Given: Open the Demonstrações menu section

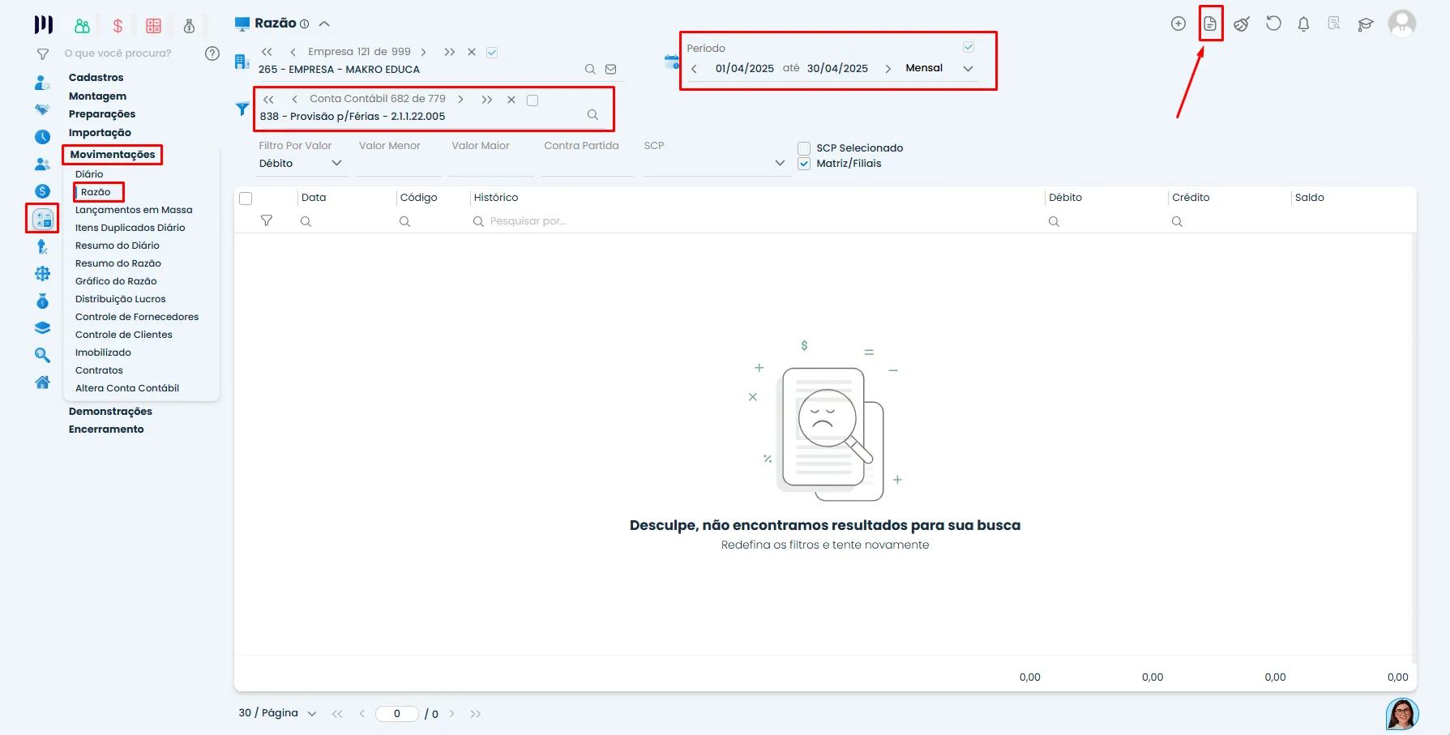Looking at the screenshot, I should [x=110, y=412].
